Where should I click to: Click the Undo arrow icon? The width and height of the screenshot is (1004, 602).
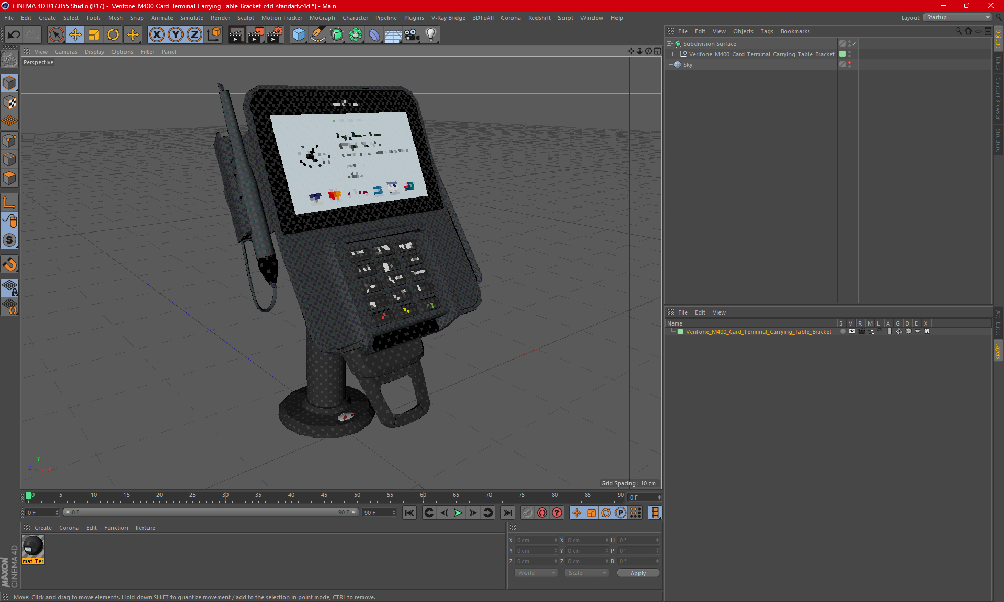point(14,35)
